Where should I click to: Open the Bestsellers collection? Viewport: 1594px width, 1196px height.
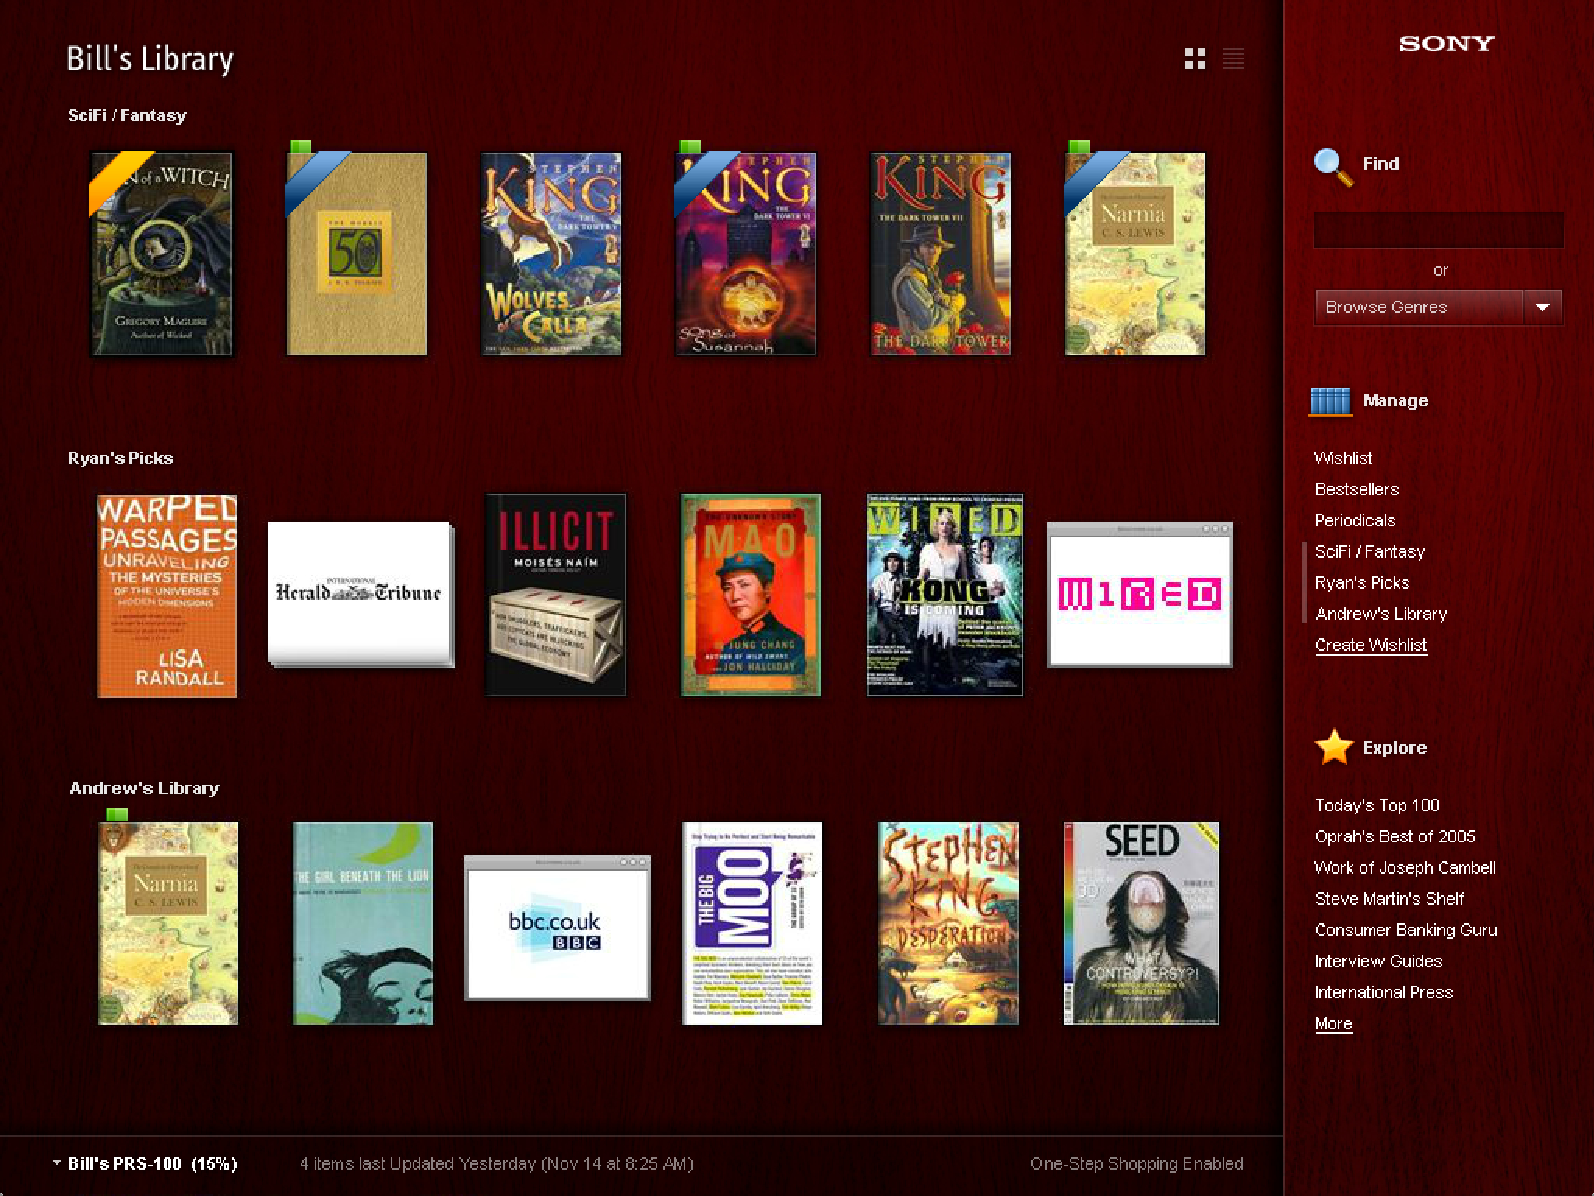click(1356, 489)
